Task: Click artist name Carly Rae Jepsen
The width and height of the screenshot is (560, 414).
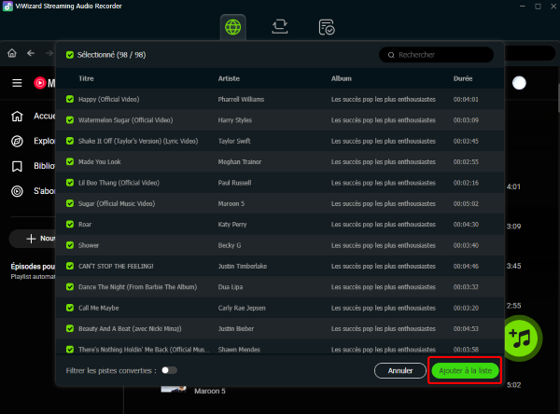Action: [x=242, y=308]
